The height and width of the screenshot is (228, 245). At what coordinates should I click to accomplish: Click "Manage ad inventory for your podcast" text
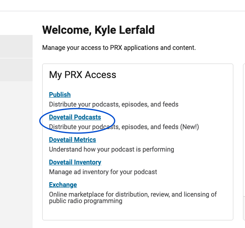[103, 172]
